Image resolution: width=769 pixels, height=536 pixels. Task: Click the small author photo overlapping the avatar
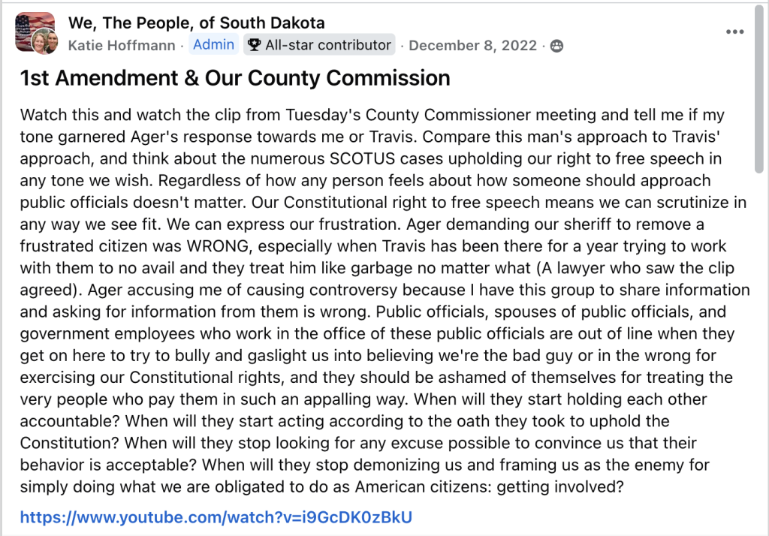pyautogui.click(x=45, y=42)
